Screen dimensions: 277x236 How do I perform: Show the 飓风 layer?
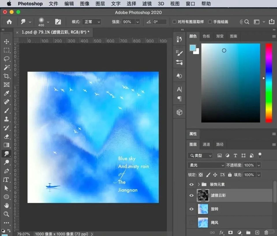coord(191,223)
